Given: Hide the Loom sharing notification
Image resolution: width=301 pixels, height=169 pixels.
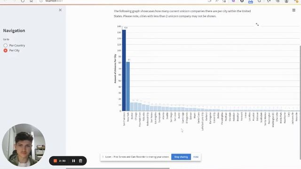Looking at the screenshot, I should 196,157.
